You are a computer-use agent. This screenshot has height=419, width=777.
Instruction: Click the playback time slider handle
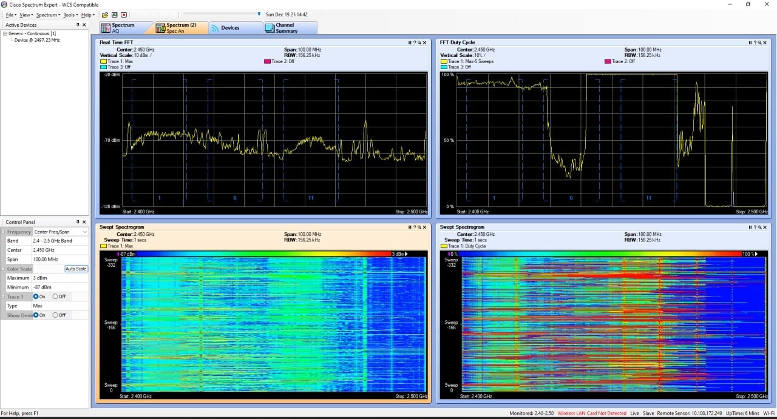tap(259, 13)
